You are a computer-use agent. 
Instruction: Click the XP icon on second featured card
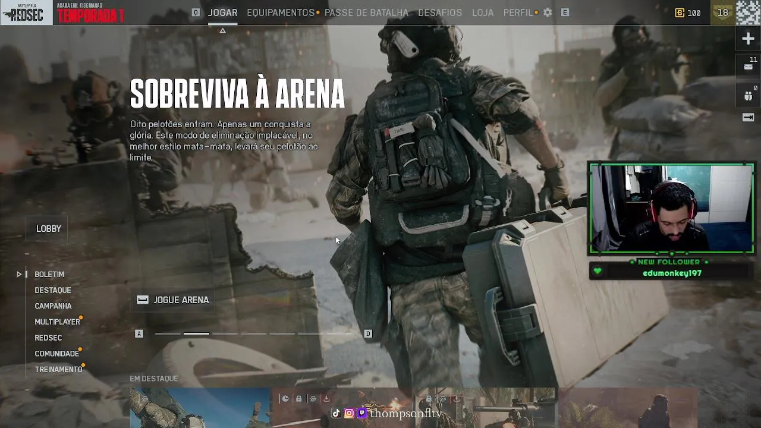[x=313, y=399]
